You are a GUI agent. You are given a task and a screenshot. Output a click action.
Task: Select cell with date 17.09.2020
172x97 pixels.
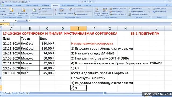11,58
